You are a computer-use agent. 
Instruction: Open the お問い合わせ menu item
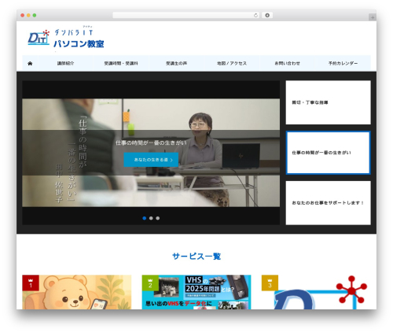288,63
